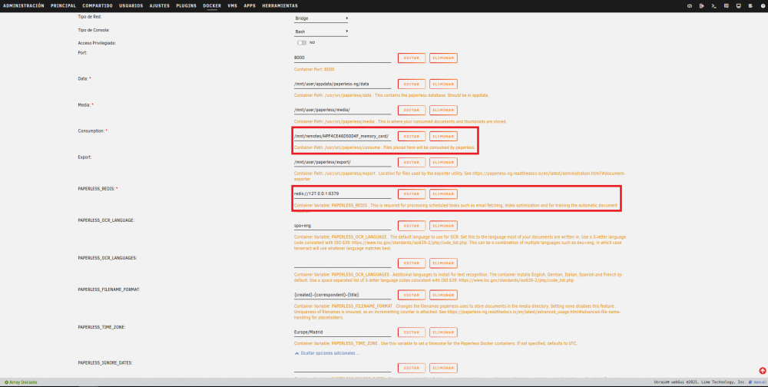Click the Europe/Madrid time zone field
This screenshot has height=387, width=768.
pos(343,332)
